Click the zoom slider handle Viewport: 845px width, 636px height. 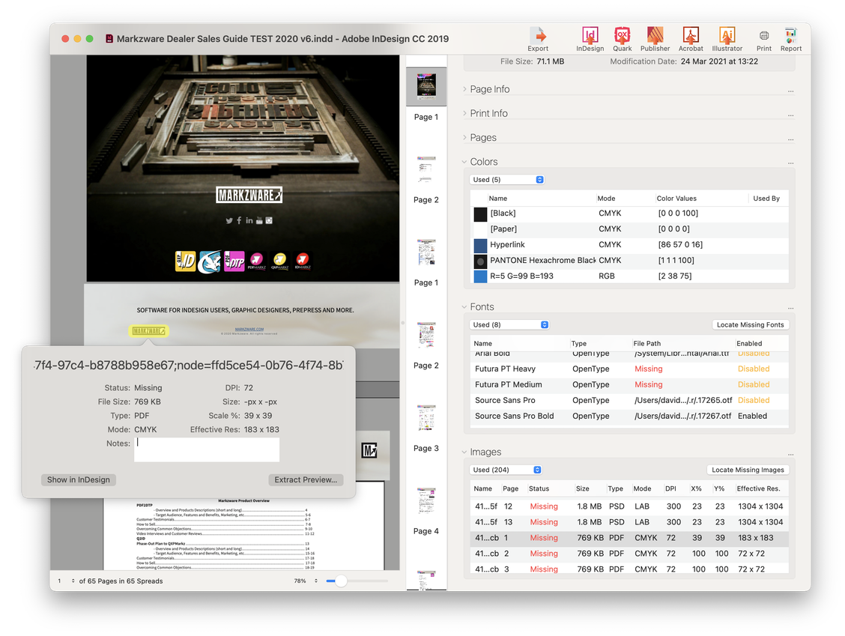(x=340, y=581)
